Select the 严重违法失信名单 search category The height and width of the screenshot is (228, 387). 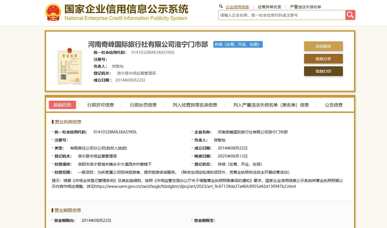305,7
